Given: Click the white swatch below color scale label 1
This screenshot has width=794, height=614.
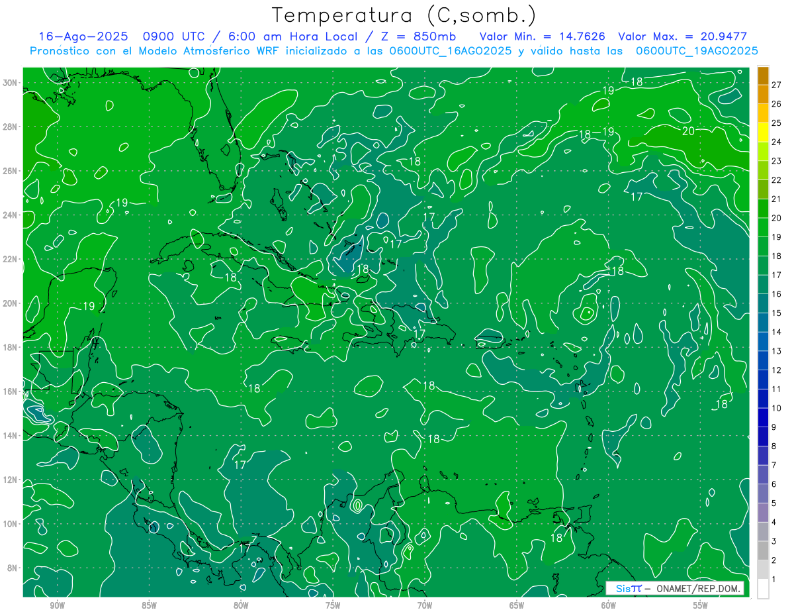Looking at the screenshot, I should [764, 589].
